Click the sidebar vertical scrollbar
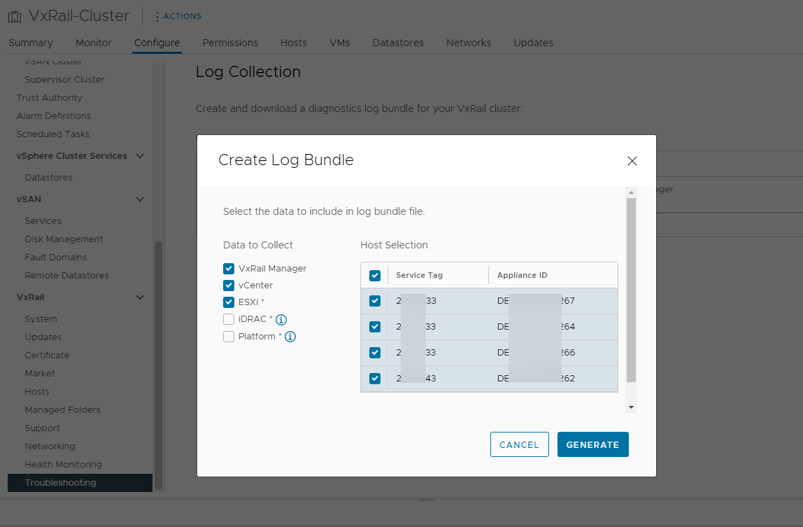This screenshot has width=803, height=527. click(x=158, y=365)
